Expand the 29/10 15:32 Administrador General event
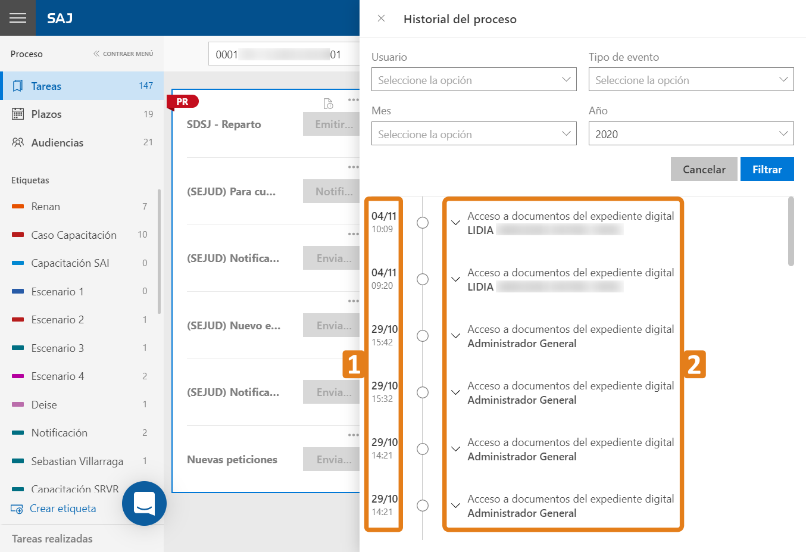806x552 pixels. (x=455, y=392)
